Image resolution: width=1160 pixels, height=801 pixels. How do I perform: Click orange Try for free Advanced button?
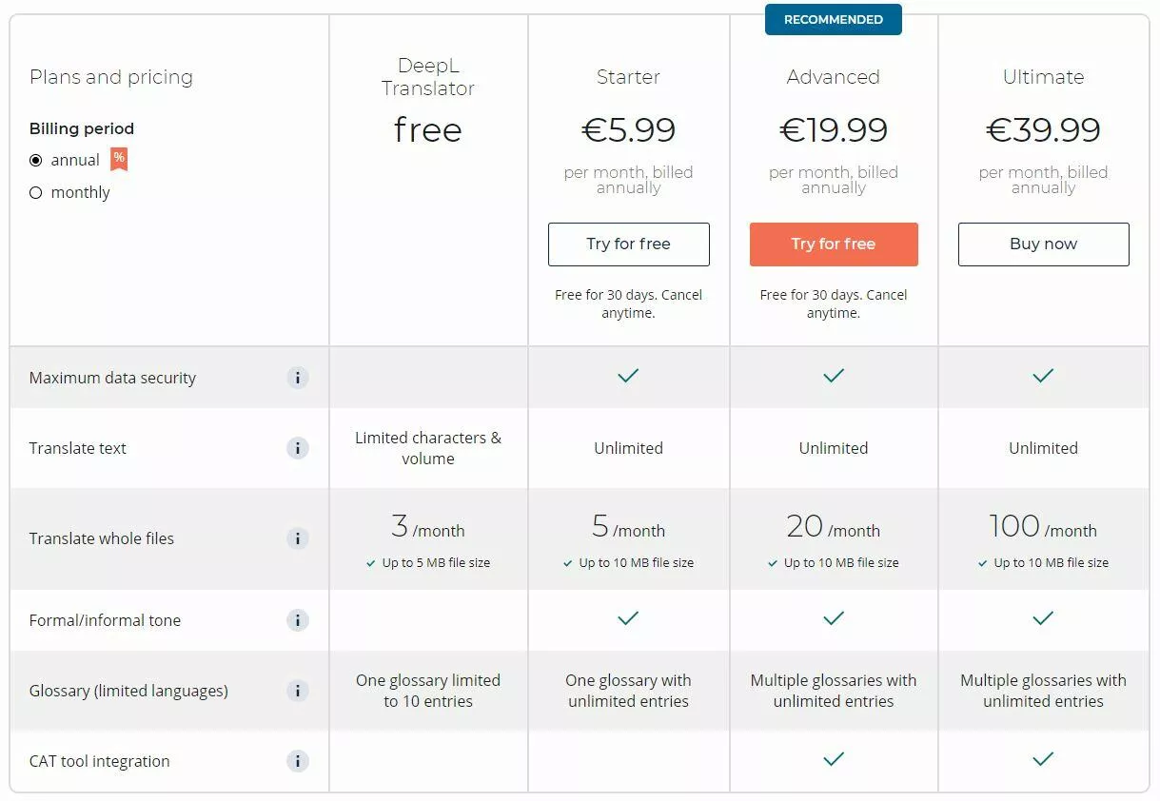pyautogui.click(x=834, y=244)
